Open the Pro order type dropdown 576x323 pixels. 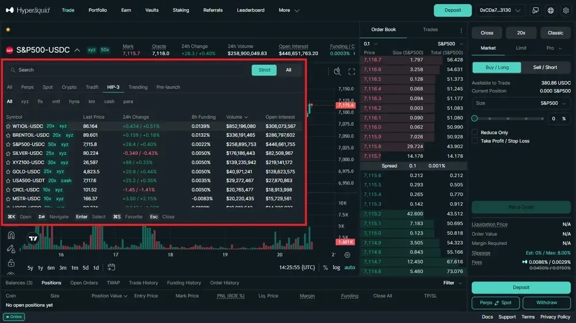[554, 48]
